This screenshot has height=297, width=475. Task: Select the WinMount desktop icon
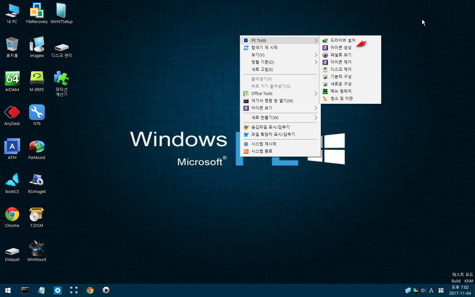[x=37, y=251]
